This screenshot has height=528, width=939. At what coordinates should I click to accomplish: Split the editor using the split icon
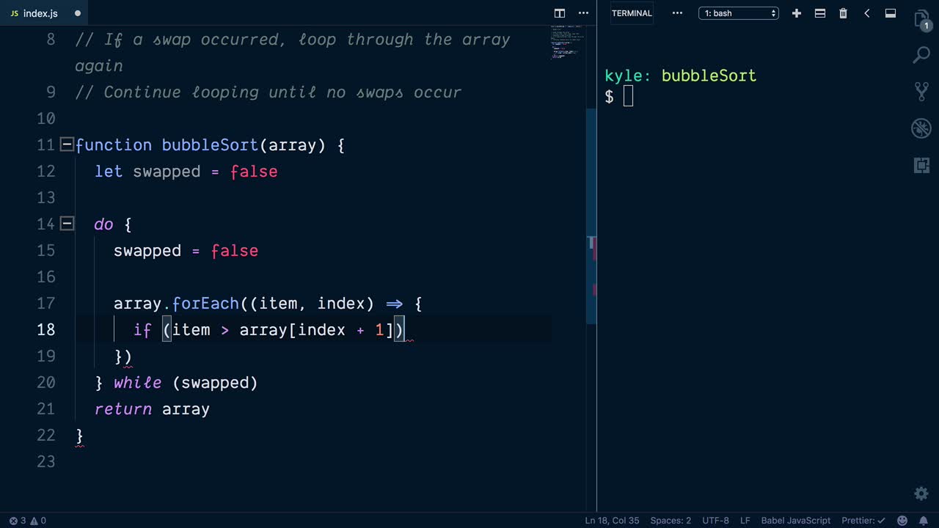tap(560, 13)
